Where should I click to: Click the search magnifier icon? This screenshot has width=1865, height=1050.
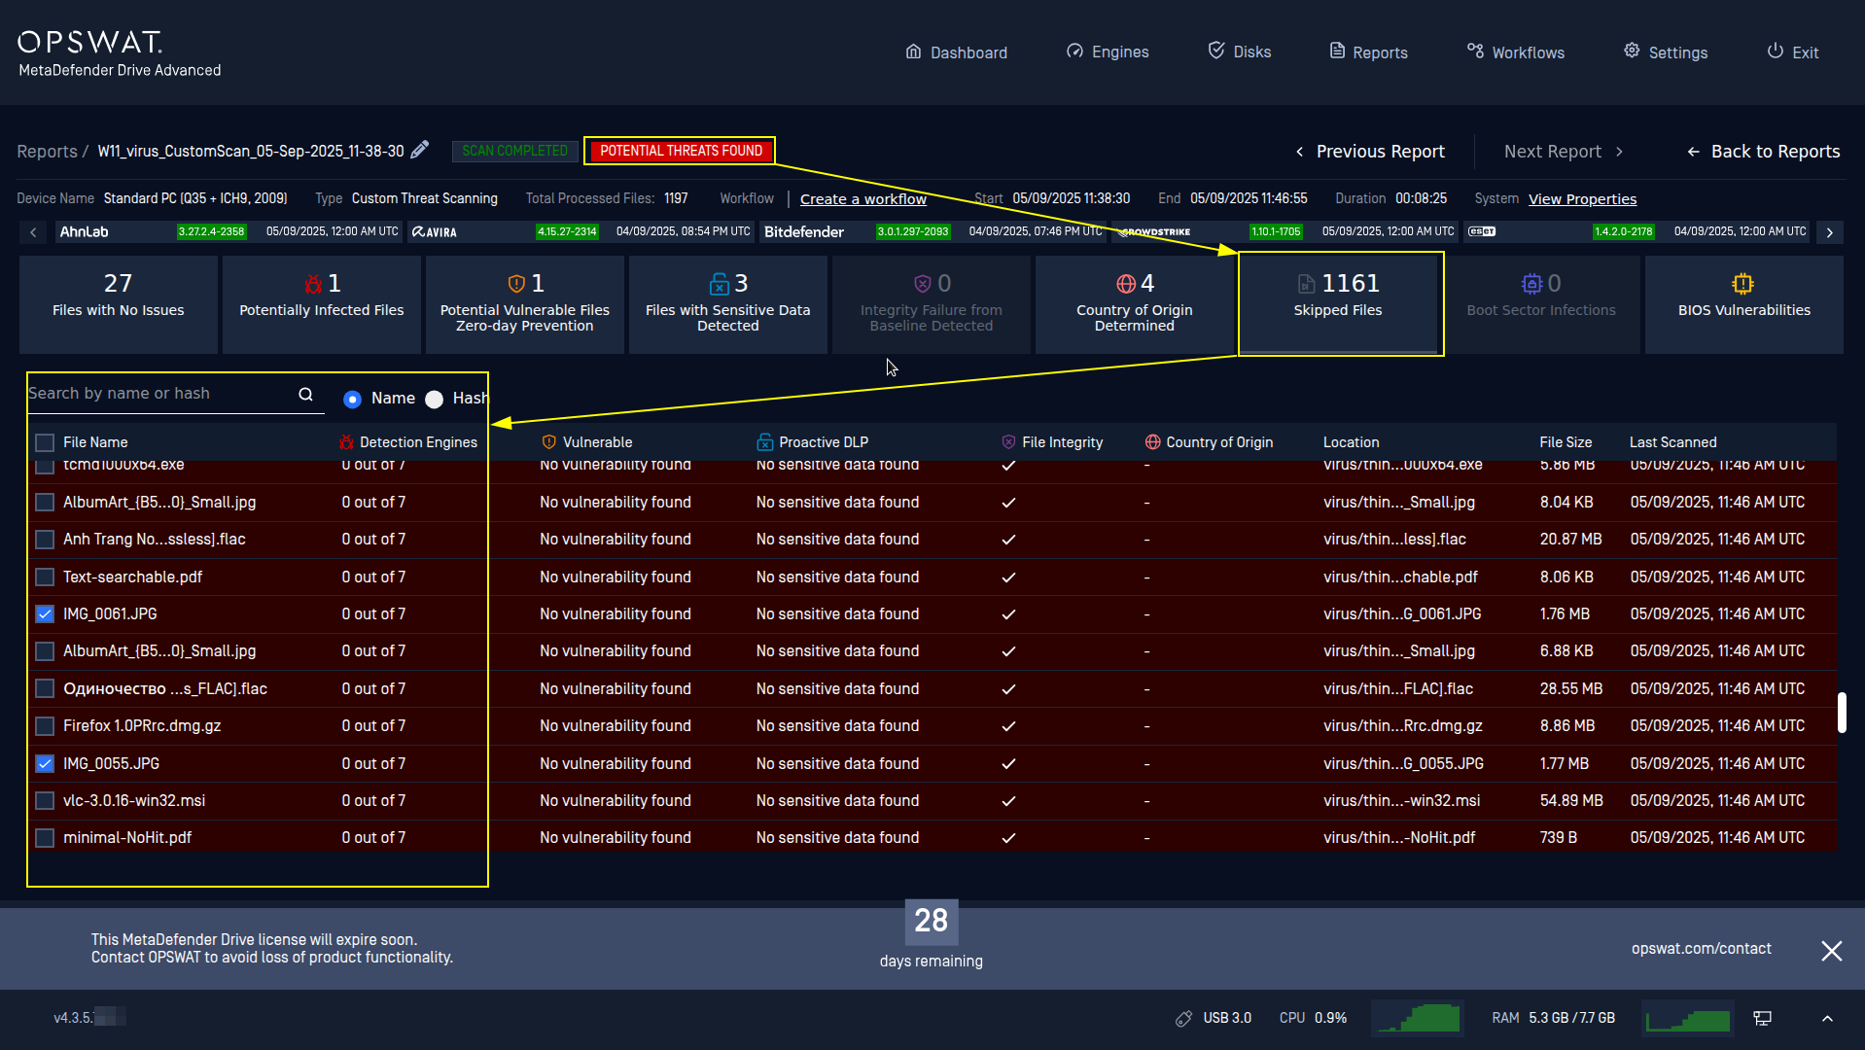(x=305, y=394)
